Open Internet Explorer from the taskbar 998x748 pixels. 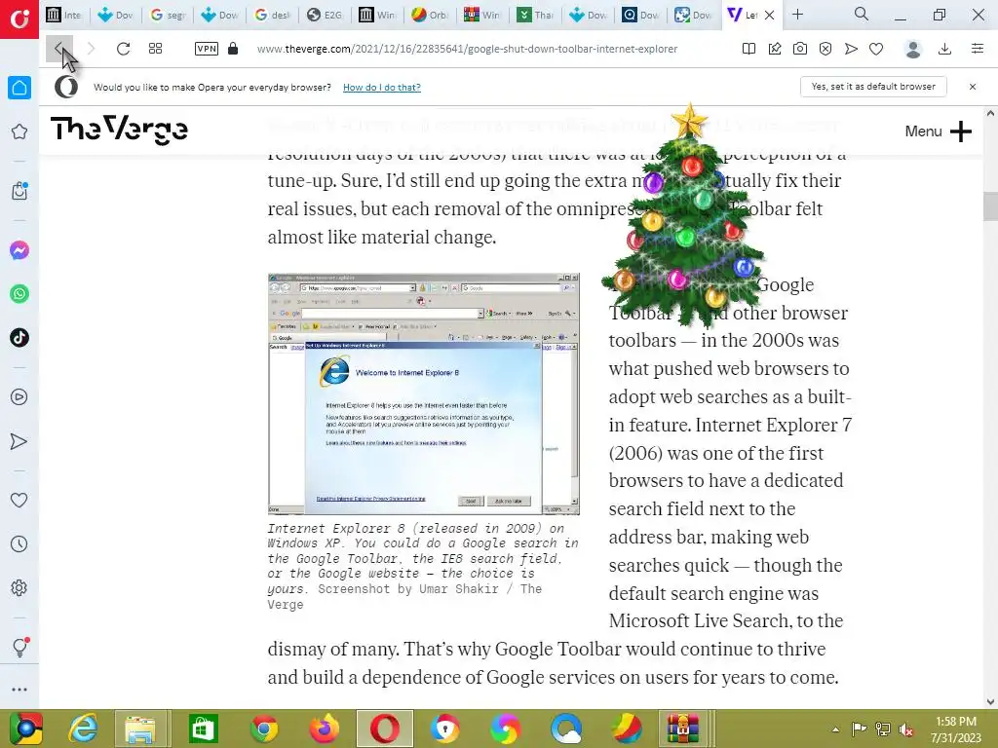coord(83,729)
